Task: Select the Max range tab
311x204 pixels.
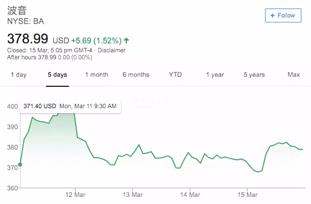Action: coord(294,75)
